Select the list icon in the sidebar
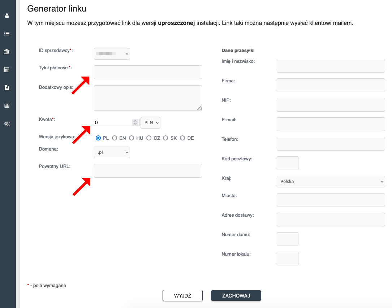Image resolution: width=392 pixels, height=308 pixels. 7,33
